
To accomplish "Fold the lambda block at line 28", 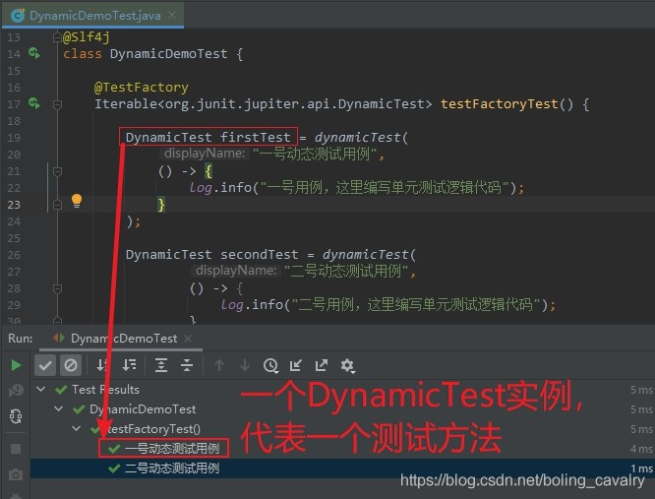I will [57, 288].
